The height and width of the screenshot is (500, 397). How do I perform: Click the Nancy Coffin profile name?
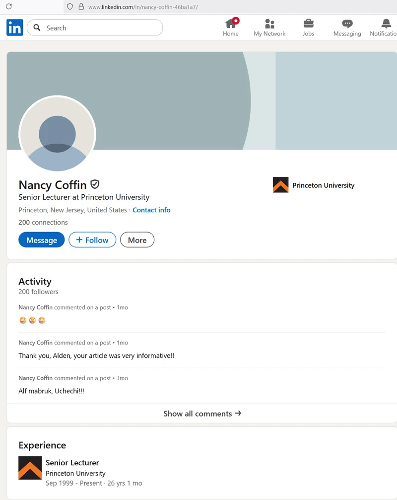[53, 184]
